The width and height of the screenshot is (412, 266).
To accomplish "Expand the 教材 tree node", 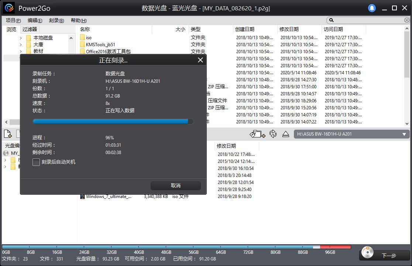I will 21,51.
